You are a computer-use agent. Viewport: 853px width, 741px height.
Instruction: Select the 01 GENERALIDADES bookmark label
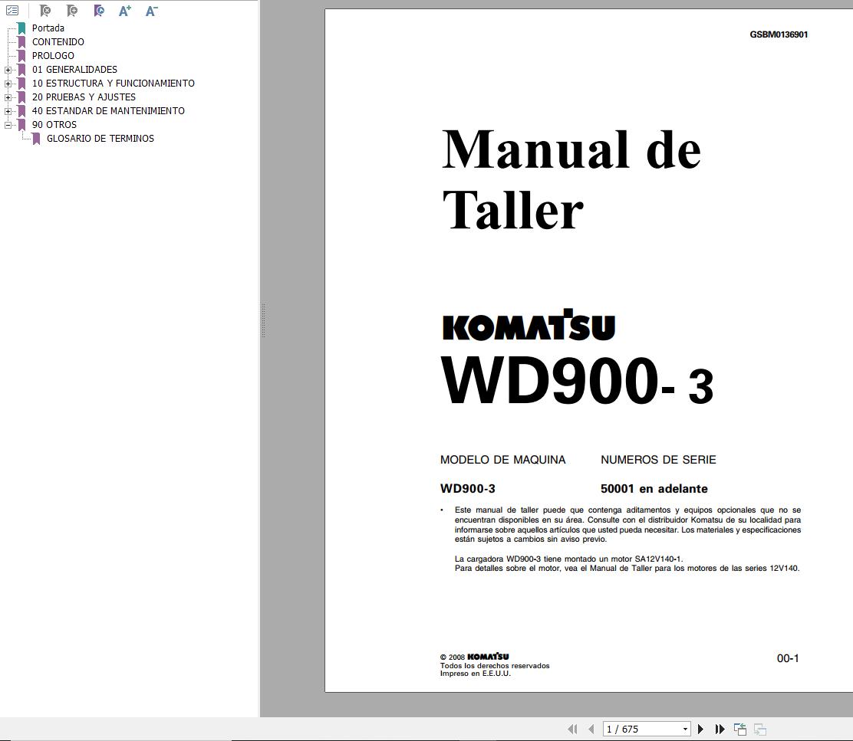tap(74, 70)
